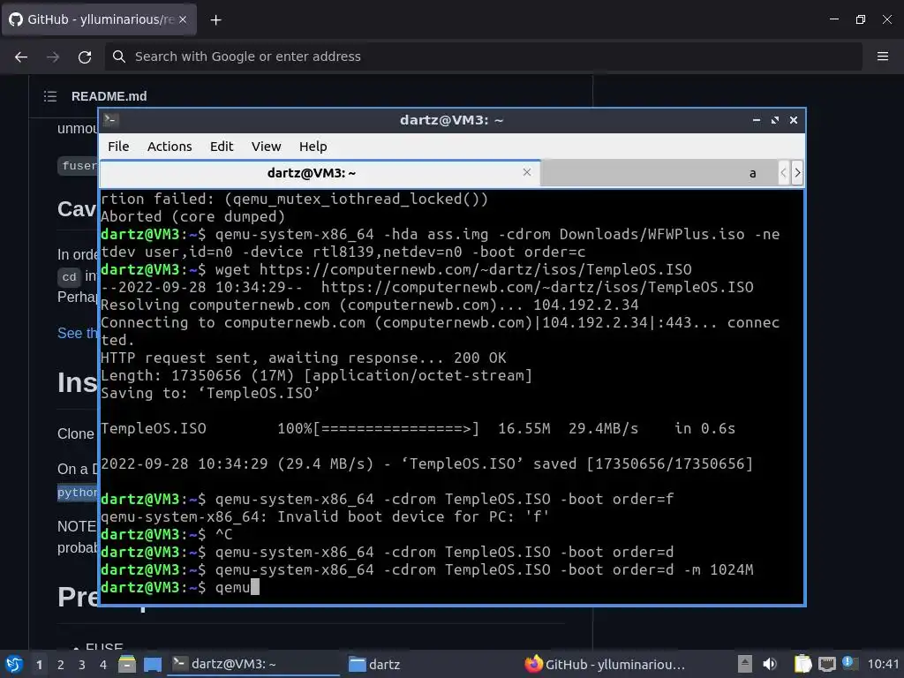Click the TempleOS.ISO 100% download progress line
The width and height of the screenshot is (904, 678).
point(418,429)
